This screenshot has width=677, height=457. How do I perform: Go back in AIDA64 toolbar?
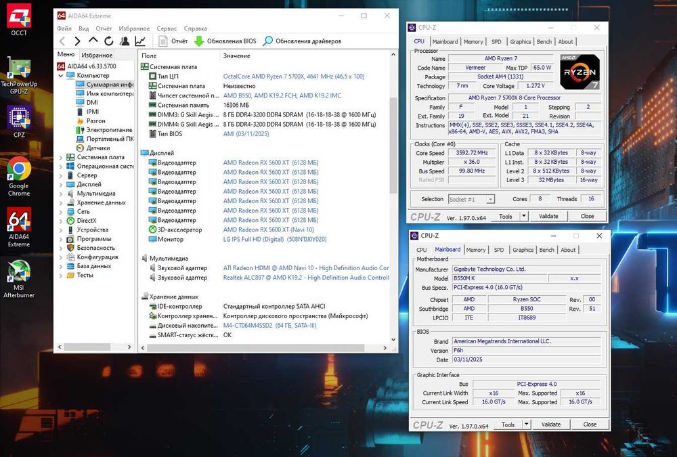tap(62, 41)
